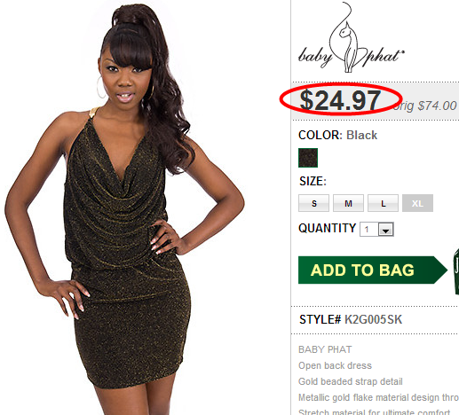Click the orig $74.00 price text

point(425,106)
